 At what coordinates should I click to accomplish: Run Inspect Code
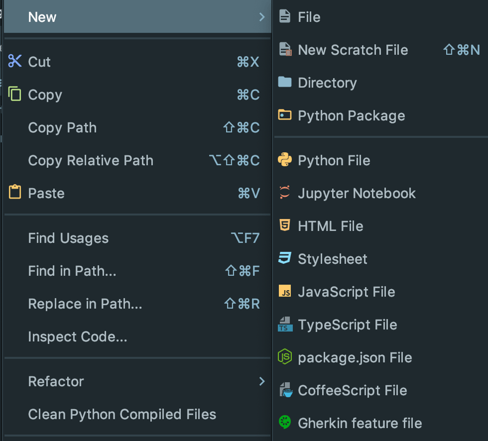click(77, 337)
